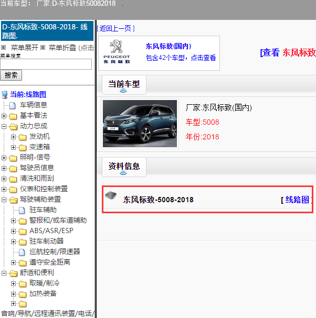Click the 动力总成 open folder icon
The width and height of the screenshot is (316, 318).
coord(13,127)
